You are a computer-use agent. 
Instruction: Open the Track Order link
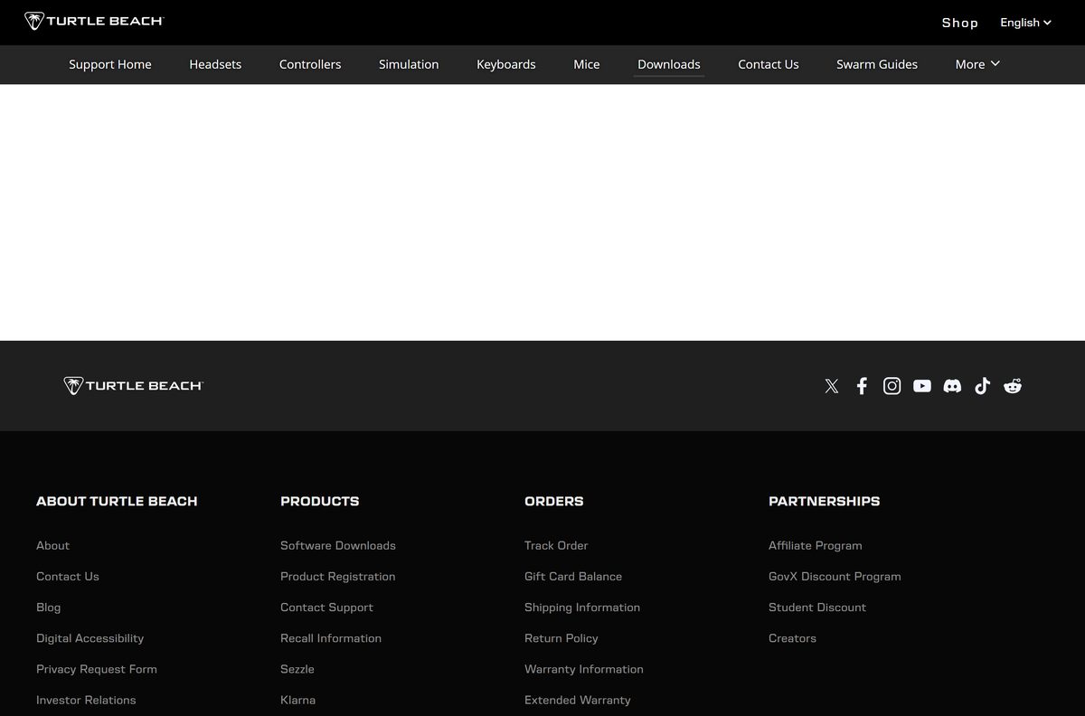(x=556, y=546)
